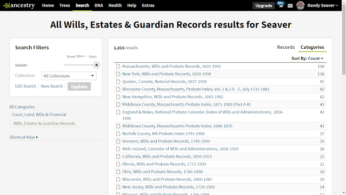The image size is (346, 195).
Task: Open Worcester County, Massachusetts, Probate Index
Action: (196, 89)
